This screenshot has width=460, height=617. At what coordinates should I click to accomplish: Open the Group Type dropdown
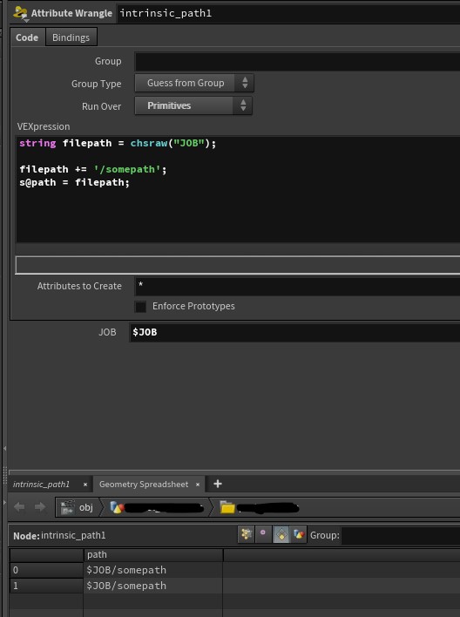[194, 83]
